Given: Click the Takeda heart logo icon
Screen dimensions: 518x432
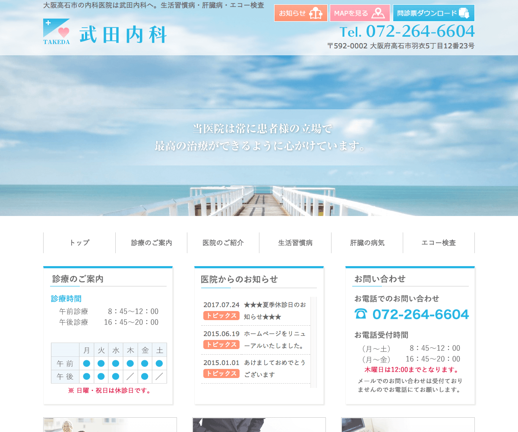Looking at the screenshot, I should tap(57, 31).
